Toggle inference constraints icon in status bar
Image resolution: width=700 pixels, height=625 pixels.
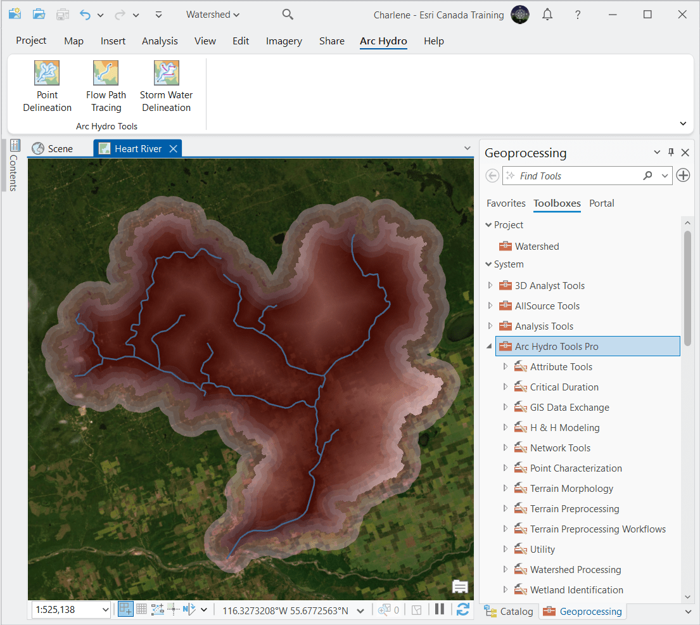click(x=174, y=609)
